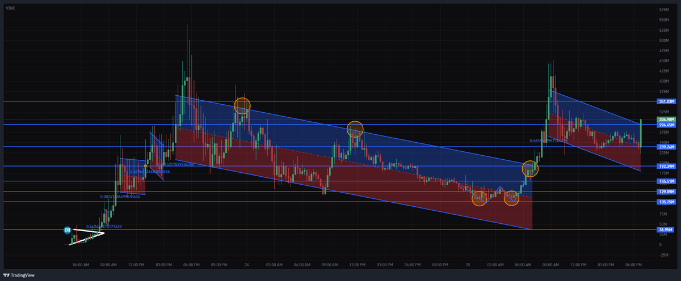Select the horizontal line at 36.95M
The width and height of the screenshot is (681, 281).
pyautogui.click(x=329, y=229)
